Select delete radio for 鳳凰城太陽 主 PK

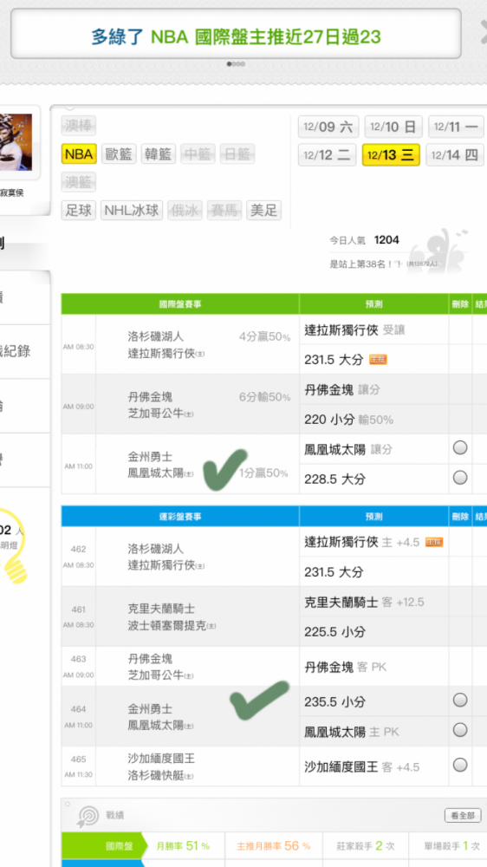coord(460,730)
